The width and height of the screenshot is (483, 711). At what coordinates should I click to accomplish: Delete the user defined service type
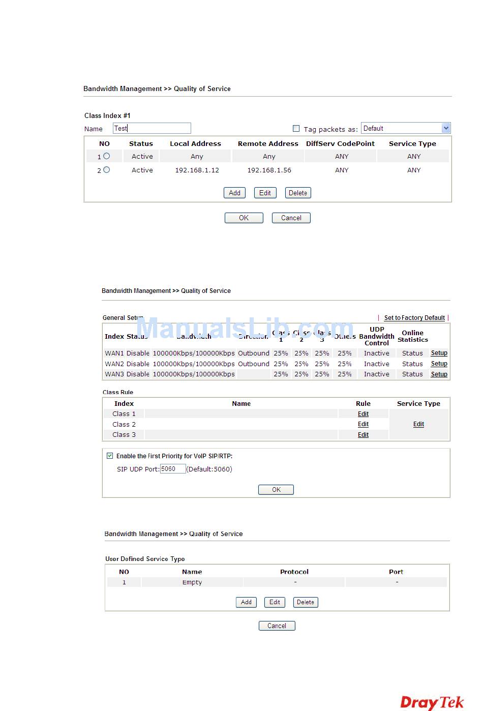[x=306, y=602]
